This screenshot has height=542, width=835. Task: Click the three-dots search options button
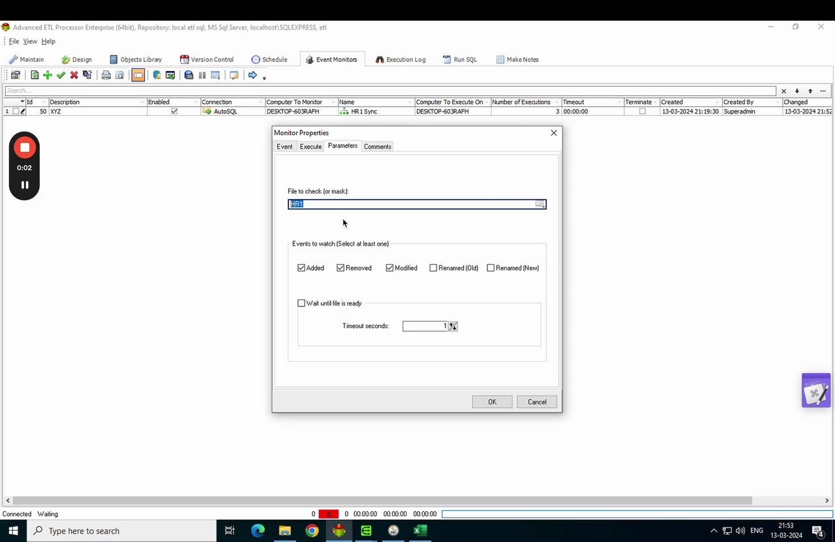[x=823, y=91]
